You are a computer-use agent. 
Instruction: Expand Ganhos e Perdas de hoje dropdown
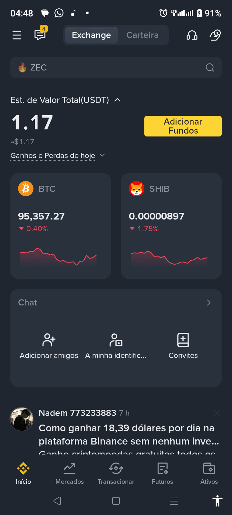pyautogui.click(x=102, y=155)
